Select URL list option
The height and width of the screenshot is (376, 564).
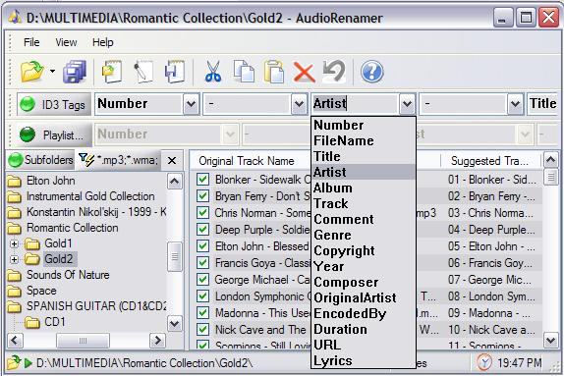point(364,346)
